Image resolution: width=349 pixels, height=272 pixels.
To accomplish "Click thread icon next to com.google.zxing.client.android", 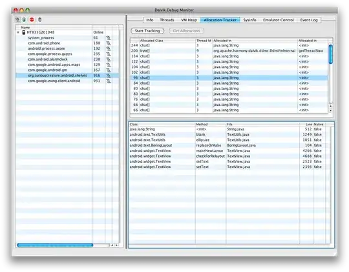I will tap(109, 81).
